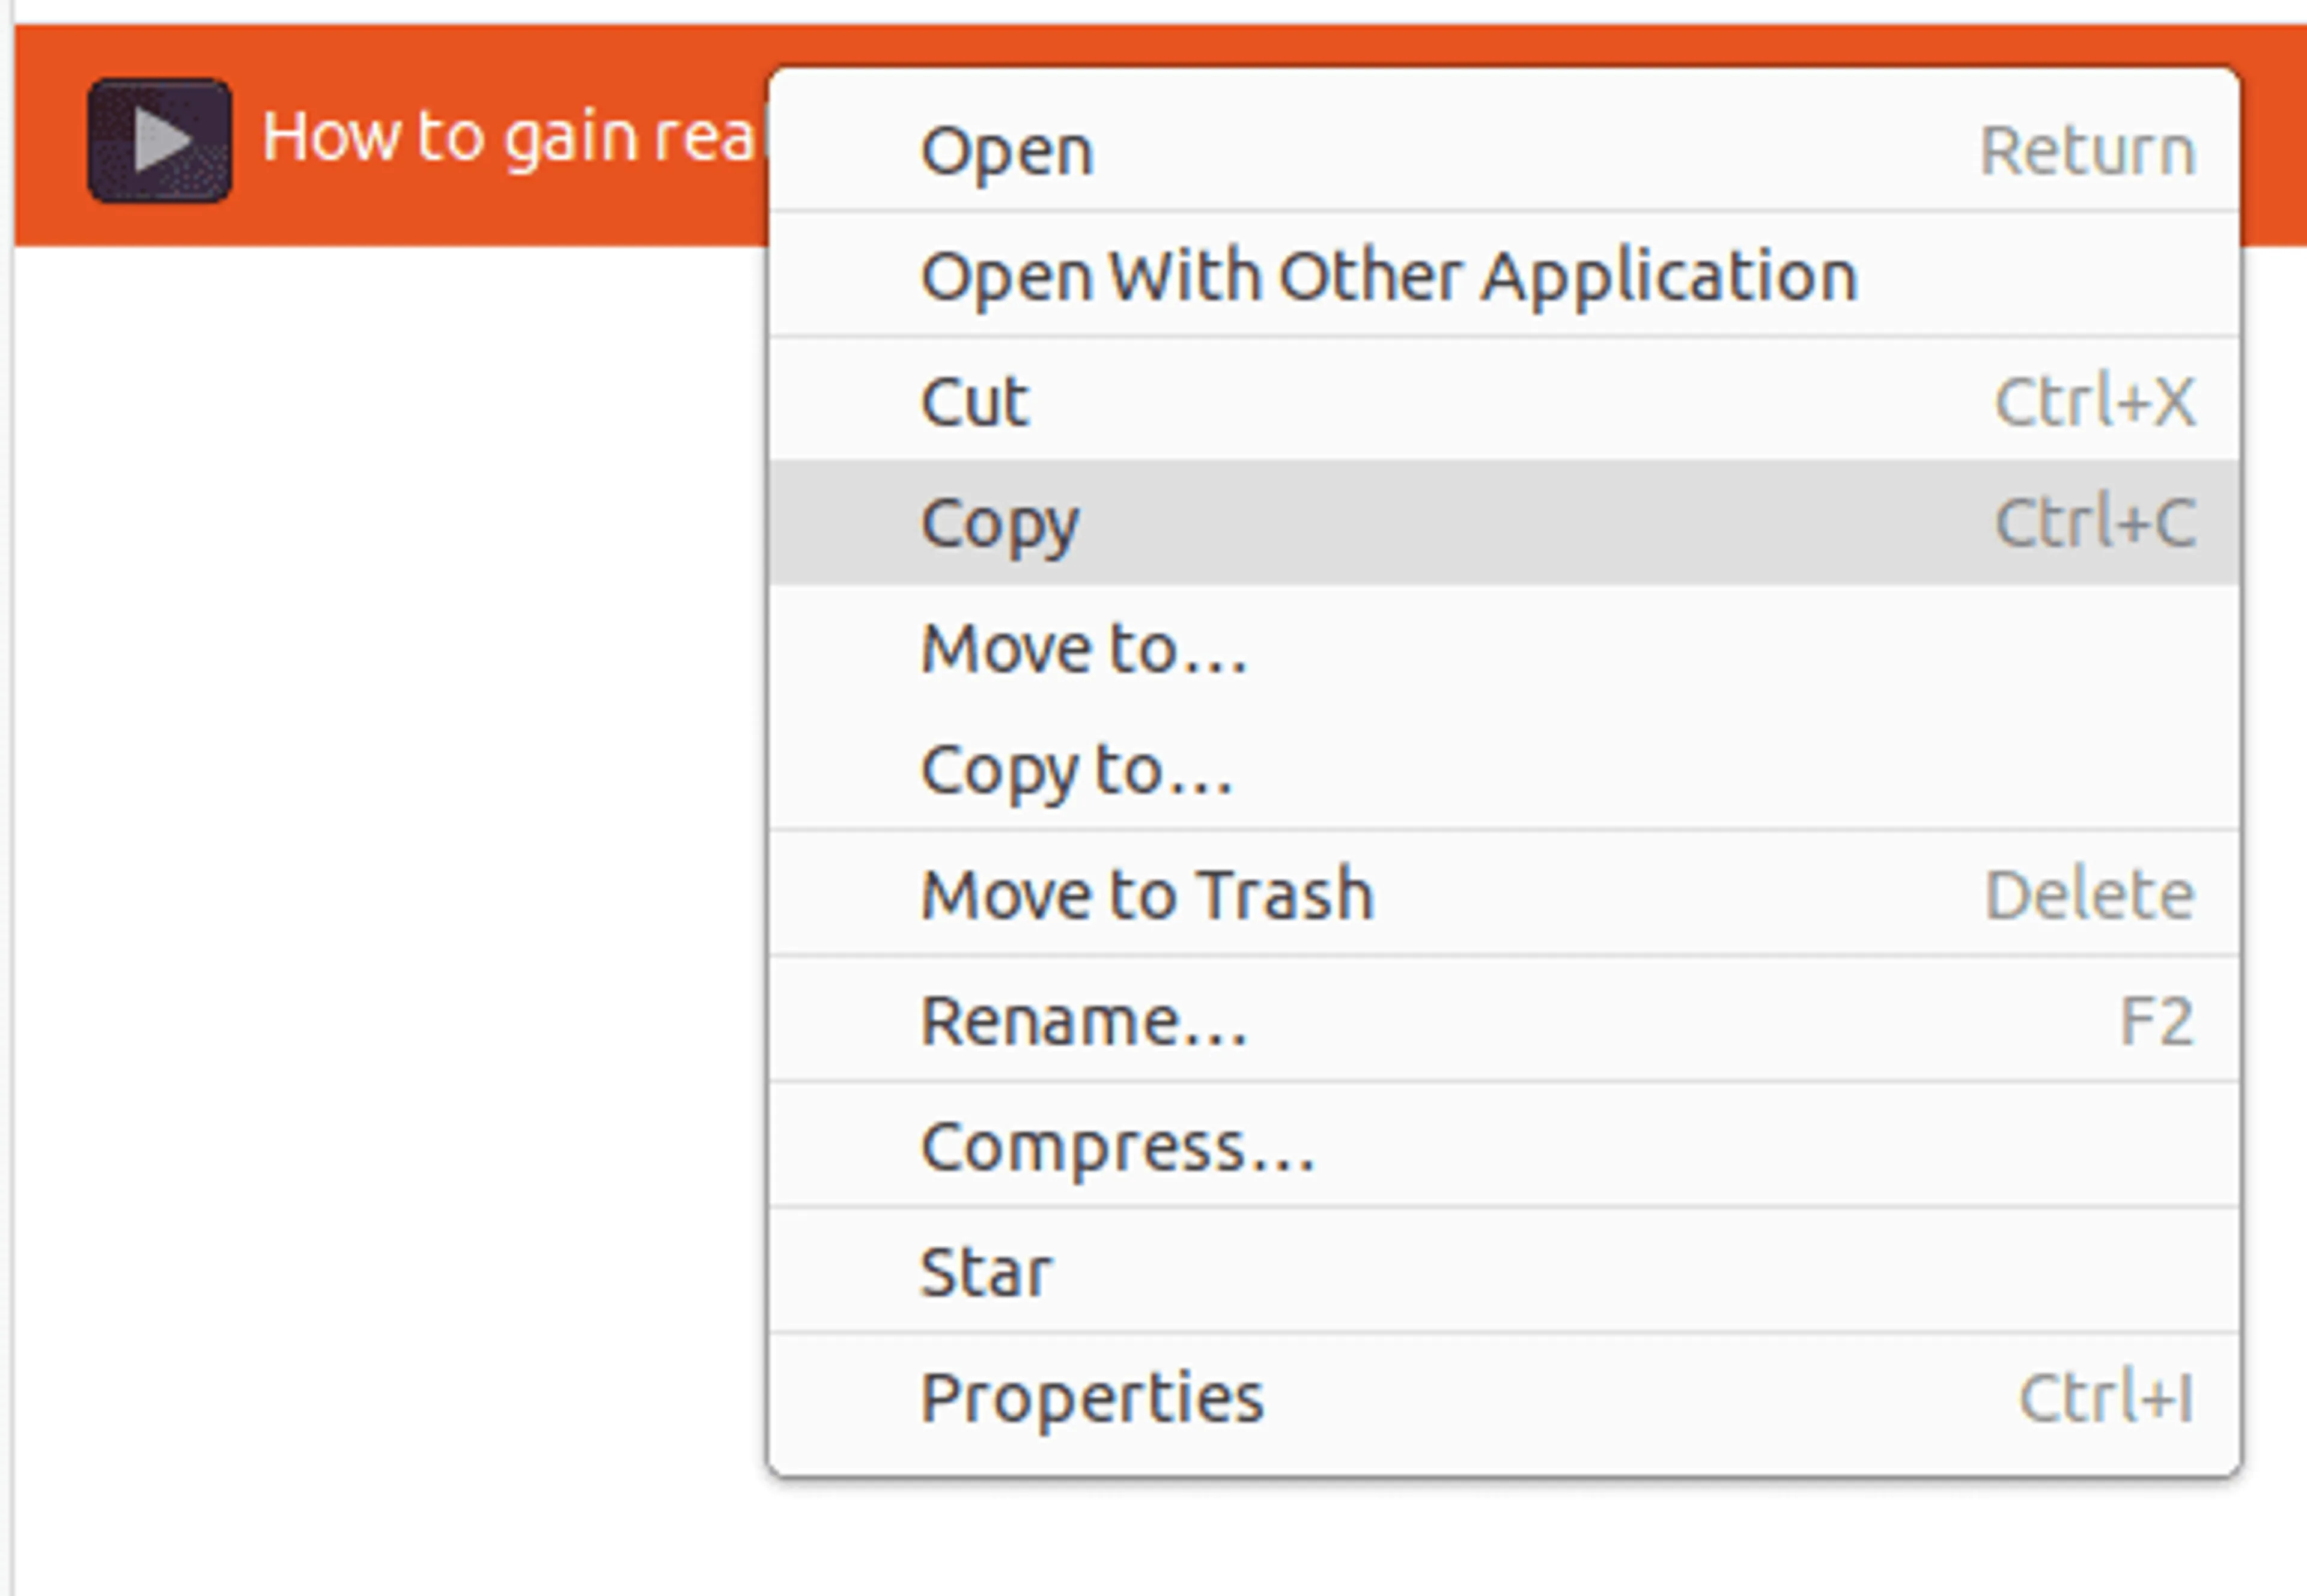Screen dimensions: 2307x1596
Task: Pick the Copy to… entry
Action: (x=1077, y=770)
